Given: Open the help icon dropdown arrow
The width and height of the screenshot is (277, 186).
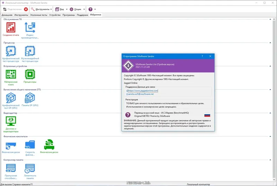Looking at the screenshot, I should [x=95, y=9].
